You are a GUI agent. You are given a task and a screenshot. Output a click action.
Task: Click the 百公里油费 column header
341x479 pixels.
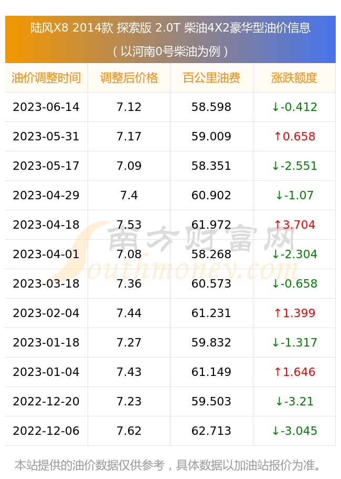point(211,78)
